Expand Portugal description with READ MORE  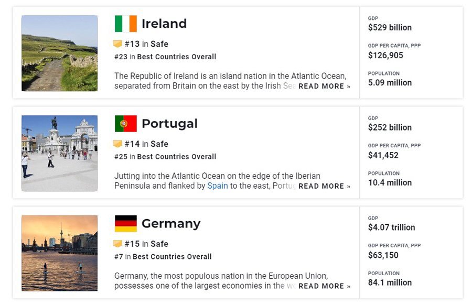[x=324, y=186]
